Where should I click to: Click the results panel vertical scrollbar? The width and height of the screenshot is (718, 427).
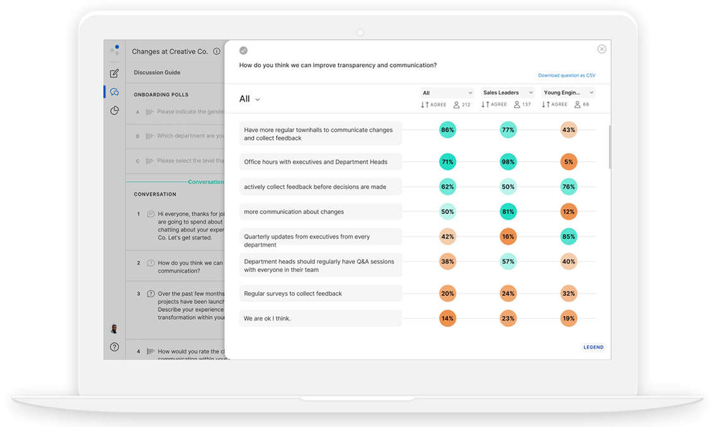pyautogui.click(x=610, y=147)
